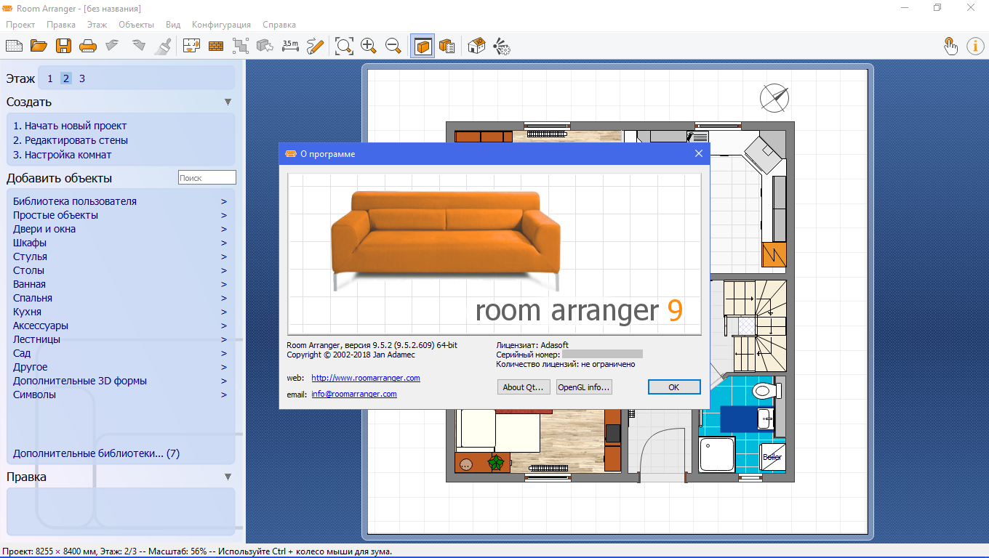This screenshot has width=989, height=558.
Task: Open the Конфигурация menu
Action: (x=221, y=25)
